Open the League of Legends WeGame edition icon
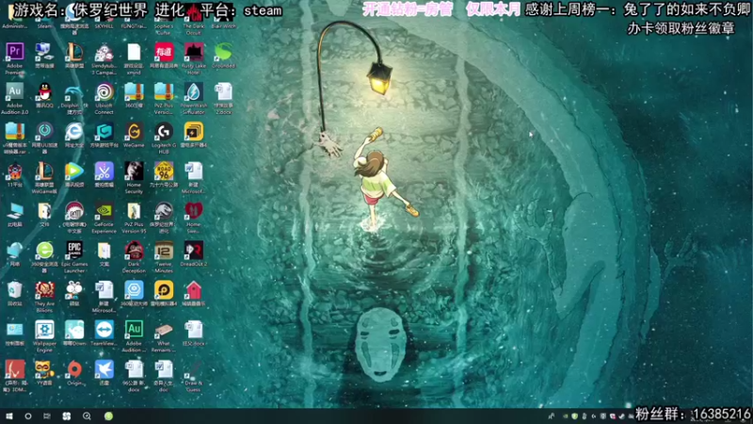753x424 pixels. pyautogui.click(x=44, y=171)
